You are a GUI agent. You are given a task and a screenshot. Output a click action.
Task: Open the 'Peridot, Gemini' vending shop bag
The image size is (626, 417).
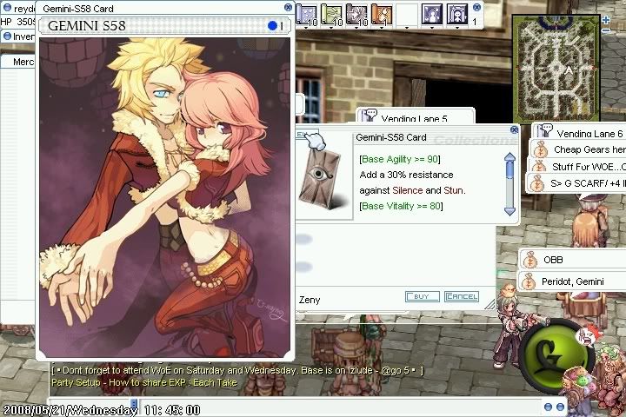(x=529, y=281)
